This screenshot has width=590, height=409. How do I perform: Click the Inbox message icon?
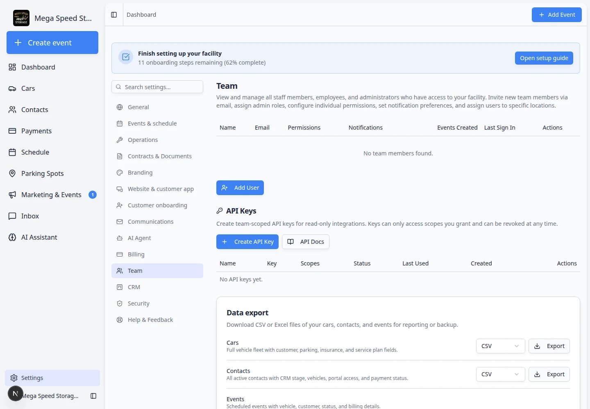[x=12, y=216]
